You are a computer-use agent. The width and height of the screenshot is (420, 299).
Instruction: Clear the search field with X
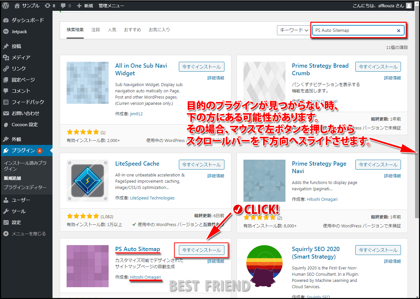pyautogui.click(x=399, y=31)
